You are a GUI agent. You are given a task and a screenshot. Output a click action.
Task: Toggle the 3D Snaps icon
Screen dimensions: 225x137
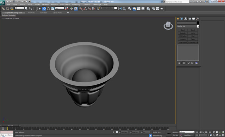[x=81, y=8]
